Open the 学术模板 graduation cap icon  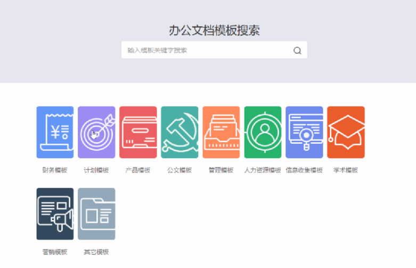point(346,132)
